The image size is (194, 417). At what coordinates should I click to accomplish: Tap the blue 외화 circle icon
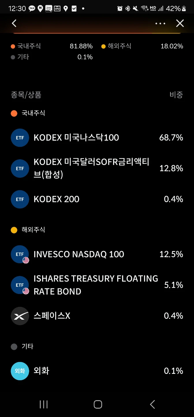click(x=20, y=371)
